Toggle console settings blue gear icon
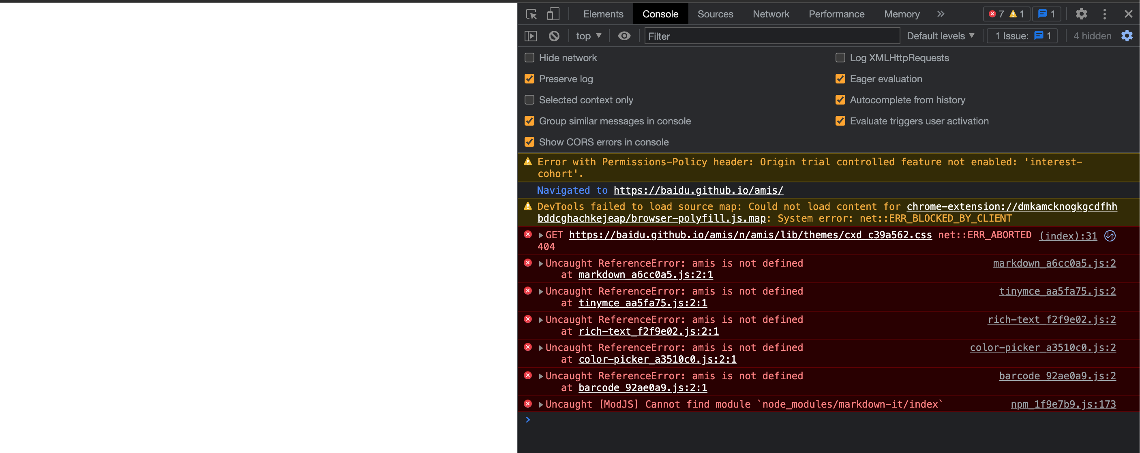The width and height of the screenshot is (1140, 453). point(1127,36)
